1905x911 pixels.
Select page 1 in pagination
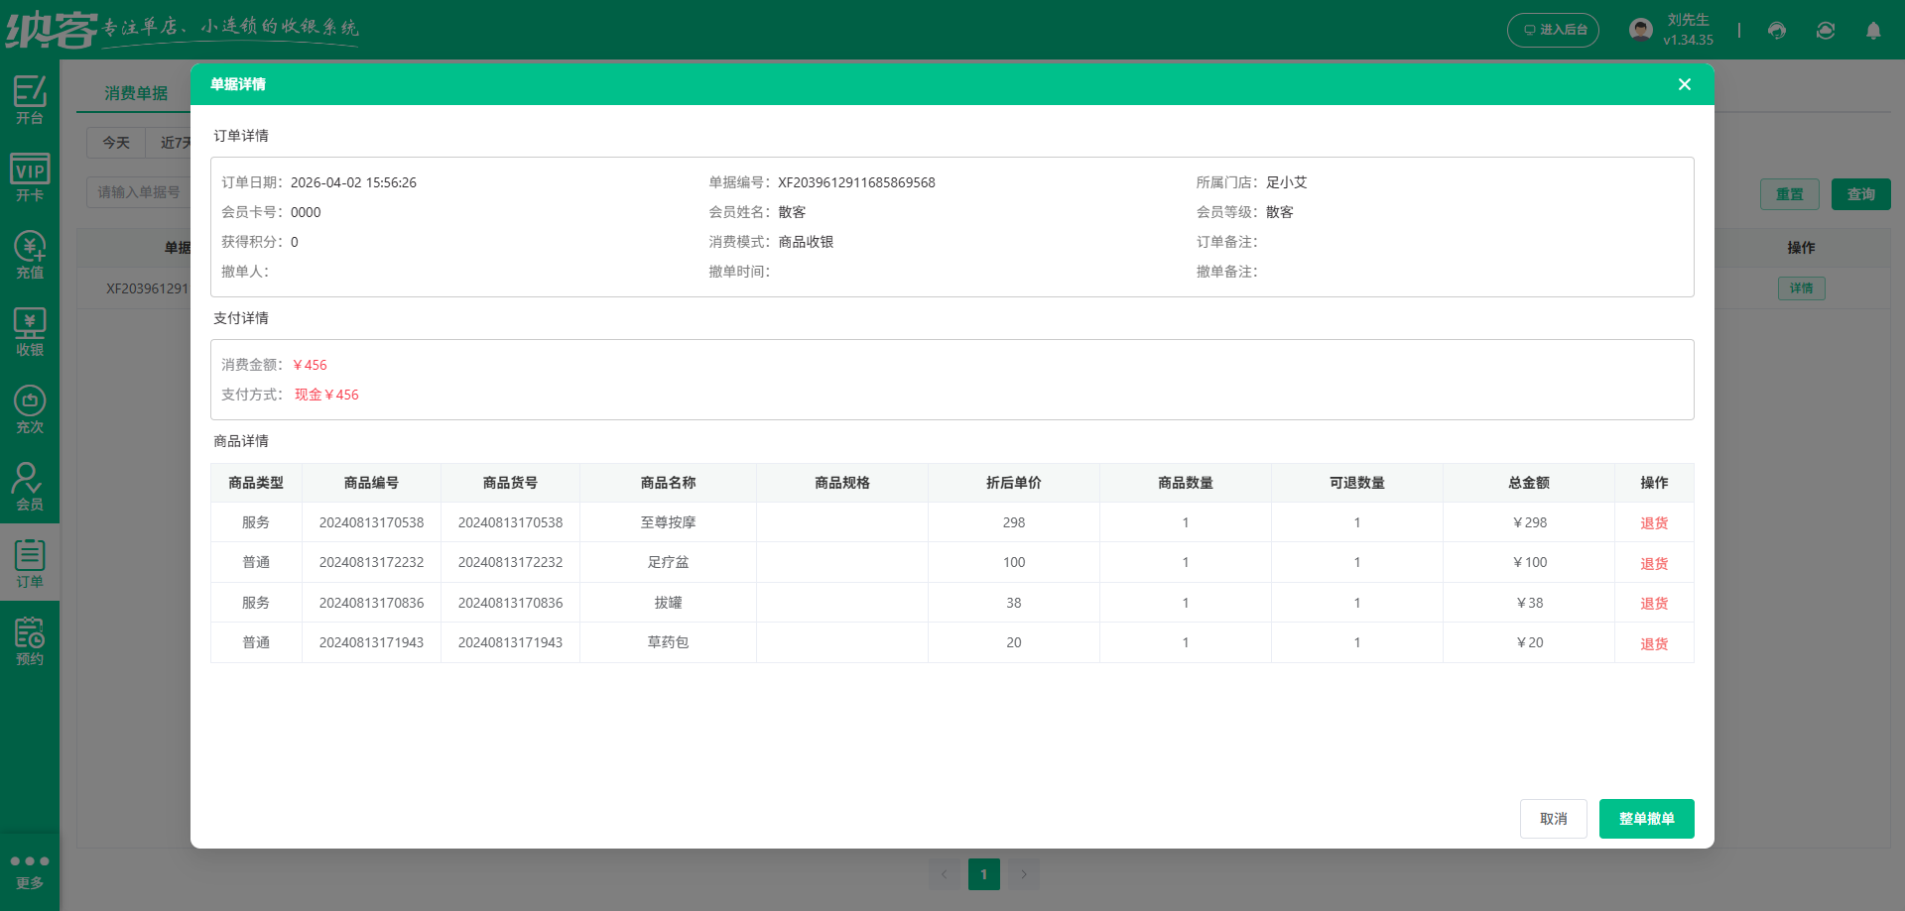click(x=984, y=873)
